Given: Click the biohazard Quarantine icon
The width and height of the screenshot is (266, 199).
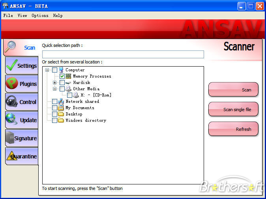Looking at the screenshot, I should [x=11, y=156].
